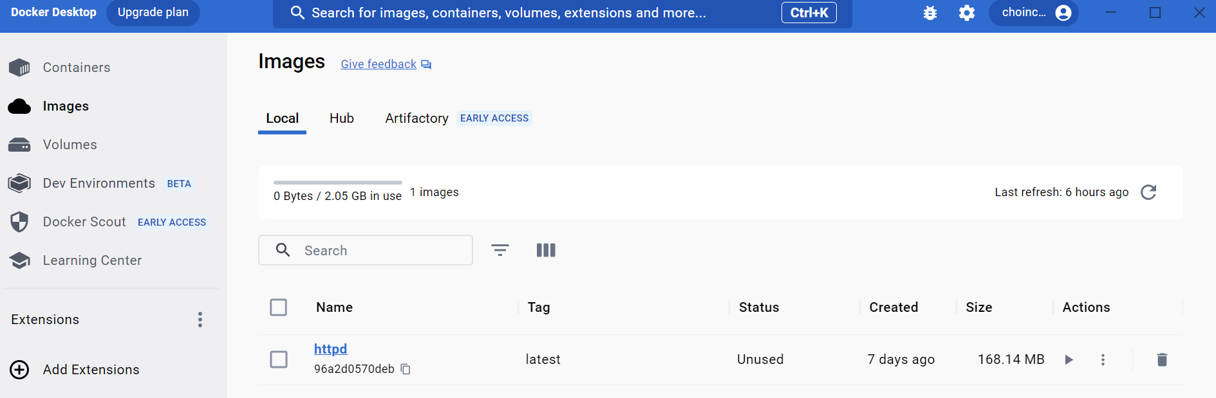
Task: Switch to the Hub tab
Action: coord(342,118)
